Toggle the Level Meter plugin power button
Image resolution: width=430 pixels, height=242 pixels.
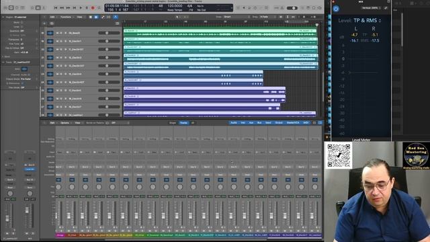click(x=336, y=9)
